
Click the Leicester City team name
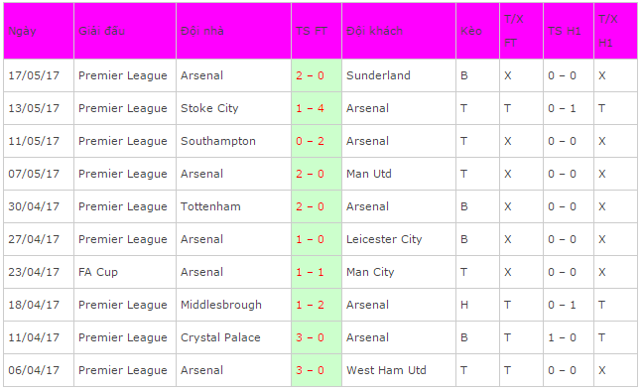pos(384,239)
